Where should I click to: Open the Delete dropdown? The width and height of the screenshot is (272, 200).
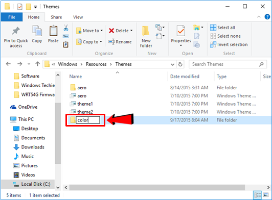pyautogui.click(x=131, y=31)
